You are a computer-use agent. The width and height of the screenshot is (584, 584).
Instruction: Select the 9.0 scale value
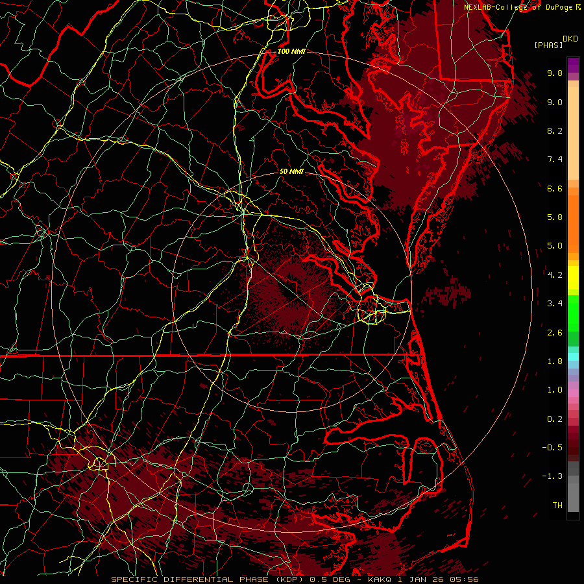point(555,102)
